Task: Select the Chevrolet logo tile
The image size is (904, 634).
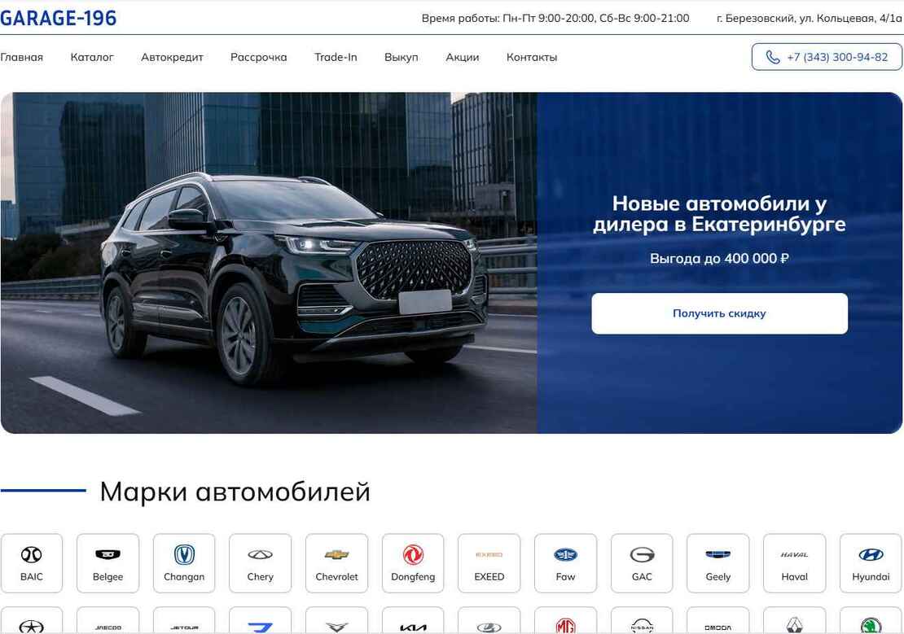Action: tap(336, 563)
